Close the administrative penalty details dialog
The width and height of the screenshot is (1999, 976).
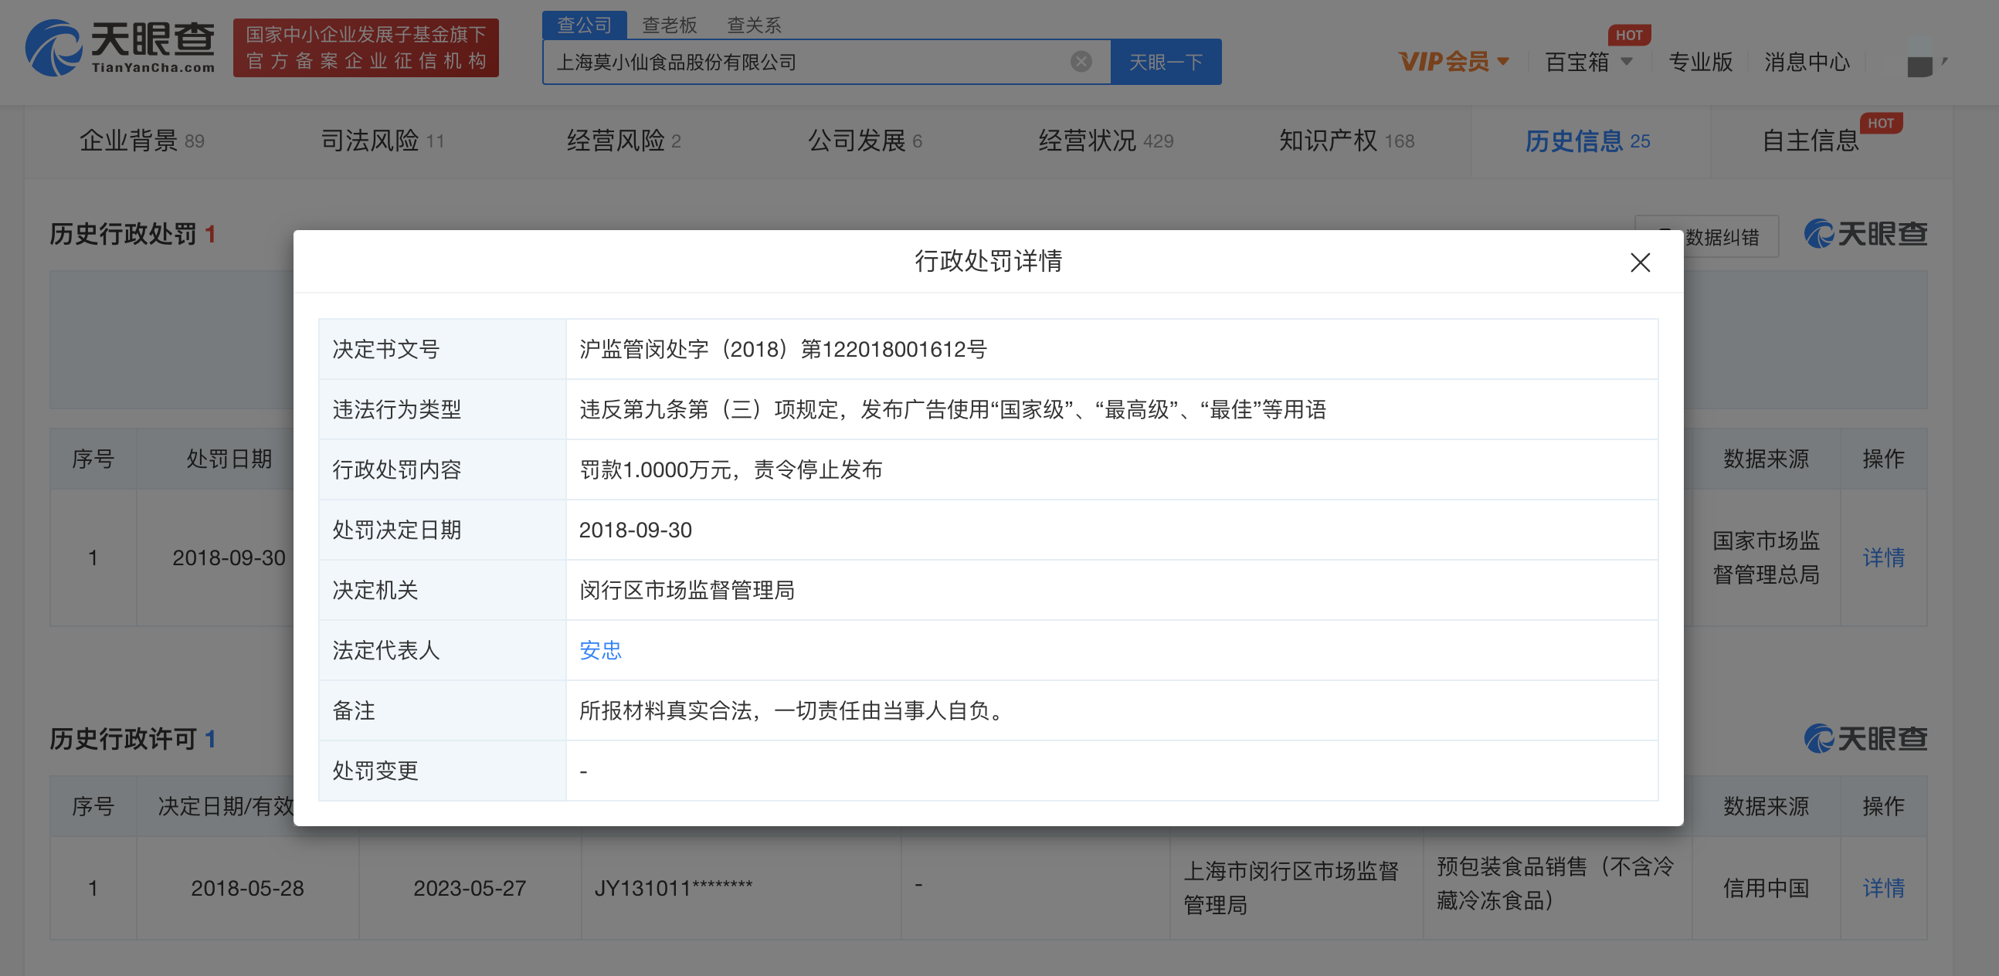(x=1640, y=263)
